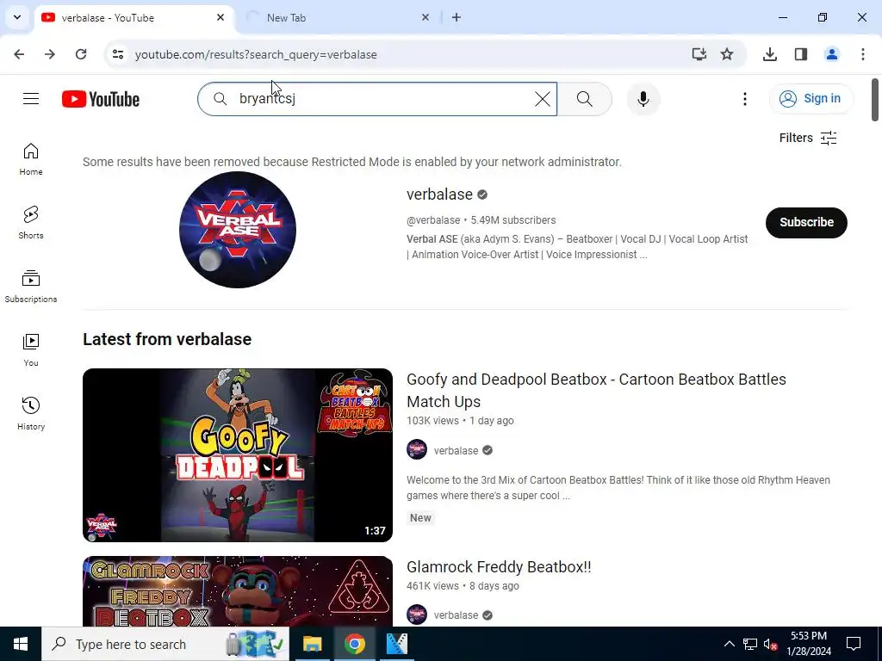Image resolution: width=882 pixels, height=661 pixels.
Task: Switch to the New Tab tab
Action: [x=339, y=18]
